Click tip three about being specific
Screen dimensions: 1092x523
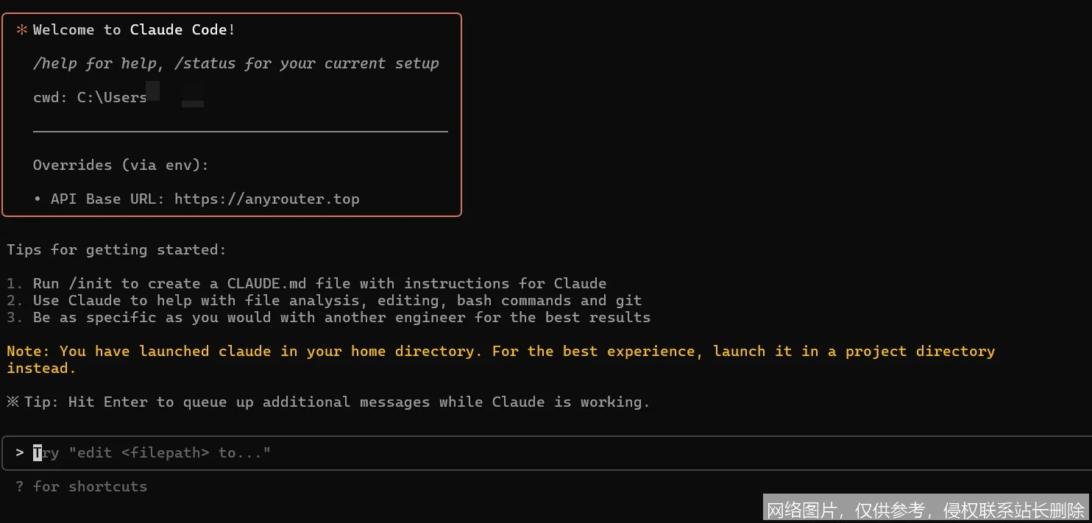point(341,318)
